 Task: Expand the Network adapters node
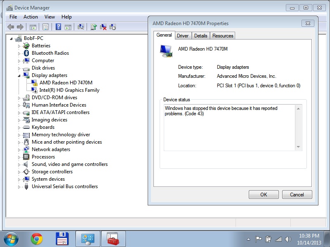point(19,150)
